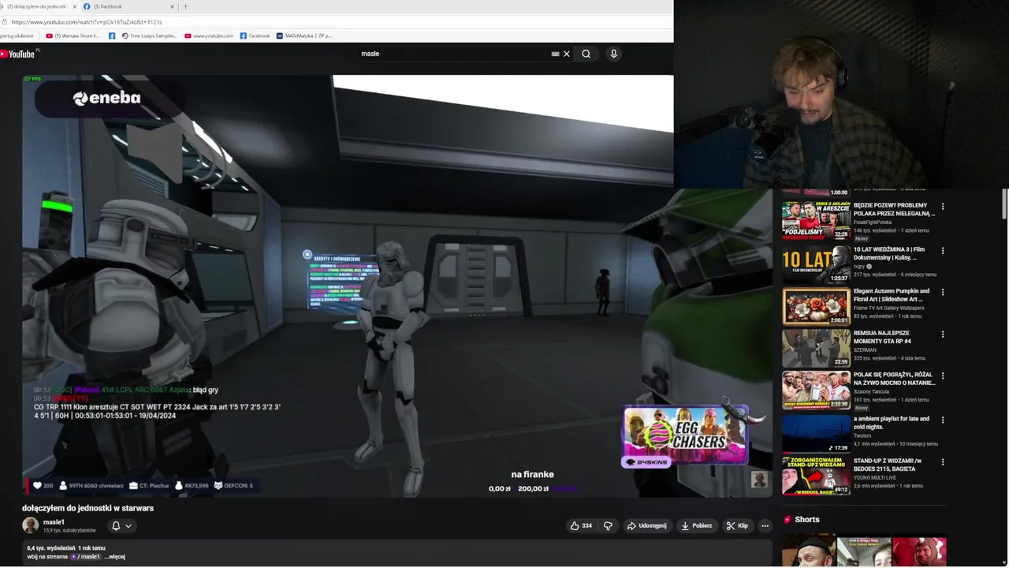1009x568 pixels.
Task: Expand description with ...więcej
Action: (115, 557)
